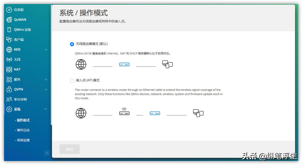The image size is (302, 165).
Task: Click the 网络 network globe icon
Action: [9, 49]
